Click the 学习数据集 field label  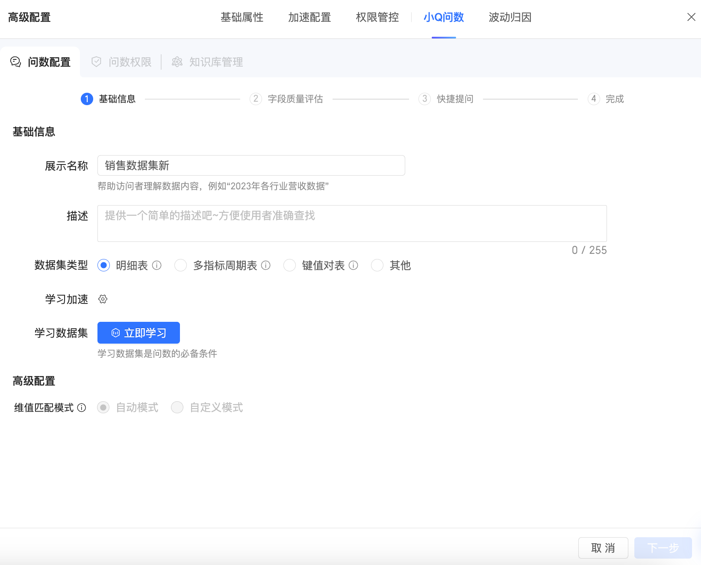(61, 333)
